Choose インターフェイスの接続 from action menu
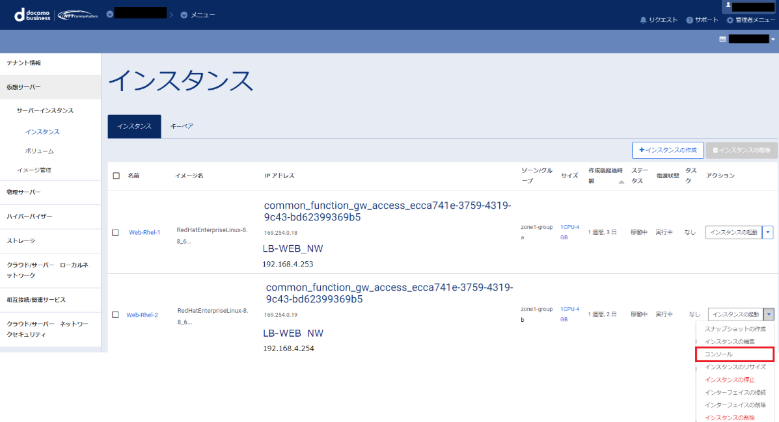Screen dimensions: 779x422 [x=735, y=392]
